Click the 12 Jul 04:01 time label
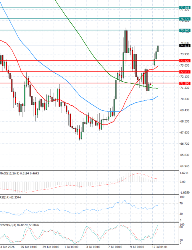This screenshot has width=192, height=250. point(160,247)
